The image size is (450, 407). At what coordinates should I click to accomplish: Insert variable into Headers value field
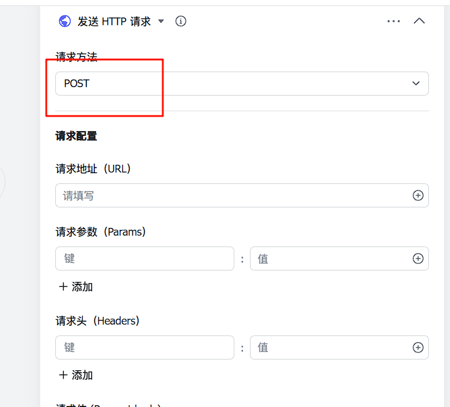tap(418, 347)
